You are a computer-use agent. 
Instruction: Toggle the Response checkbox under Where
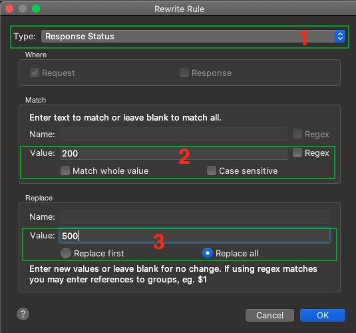point(184,73)
